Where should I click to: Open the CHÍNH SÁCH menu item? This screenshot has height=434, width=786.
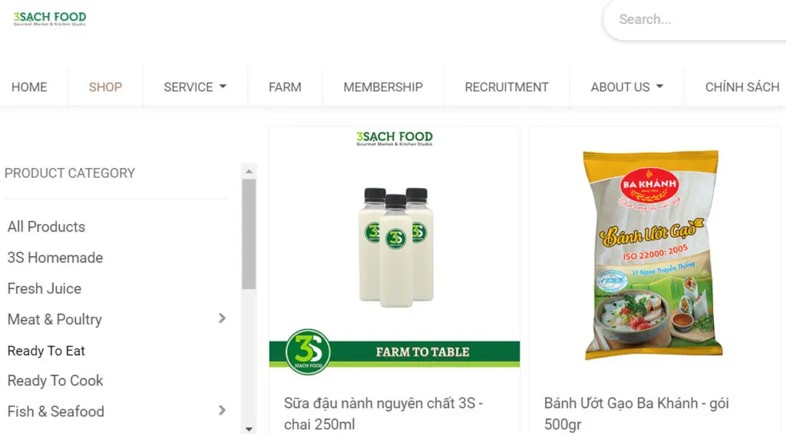point(742,87)
